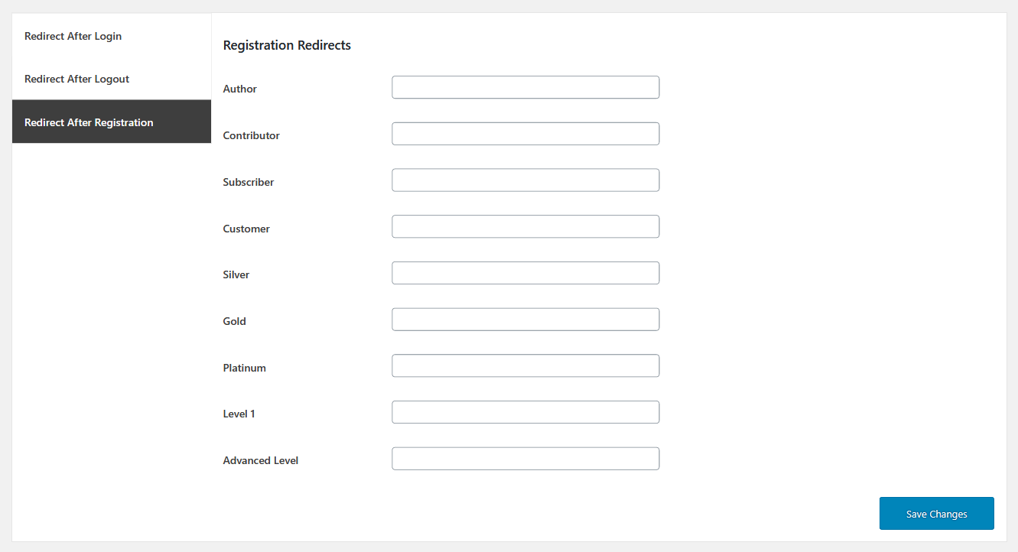Click the Author redirect input field
The width and height of the screenshot is (1018, 552).
pos(525,87)
